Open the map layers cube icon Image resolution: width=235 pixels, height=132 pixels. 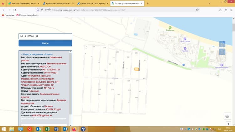[227, 116]
